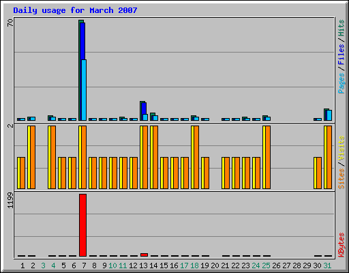The width and height of the screenshot is (349, 273).
Task: Click green day label '10' on the x-axis
Action: coord(112,265)
